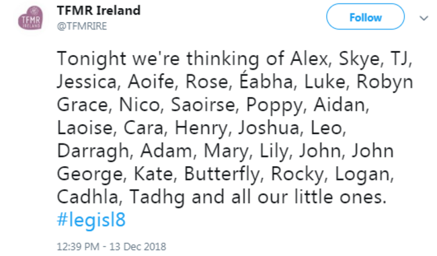Visit the @TFMRIRE handle profile
Screen dimensions: 437x256
tap(82, 26)
